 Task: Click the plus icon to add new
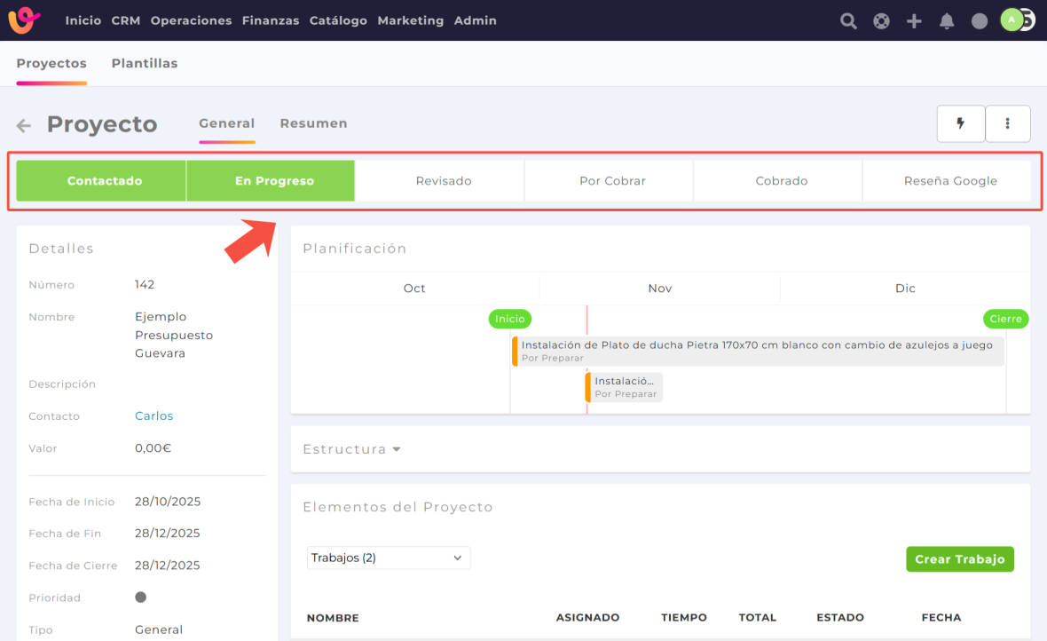point(914,21)
